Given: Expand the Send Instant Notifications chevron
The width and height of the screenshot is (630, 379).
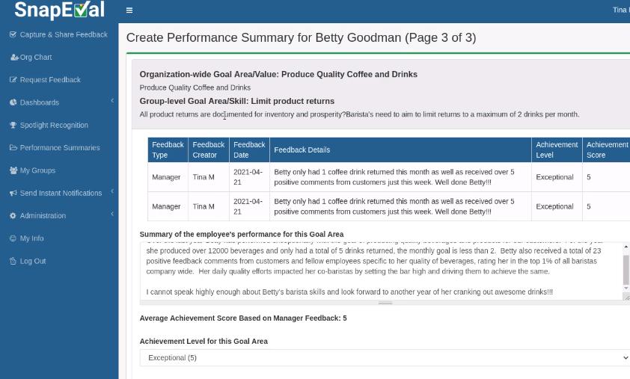Looking at the screenshot, I should 111,191.
